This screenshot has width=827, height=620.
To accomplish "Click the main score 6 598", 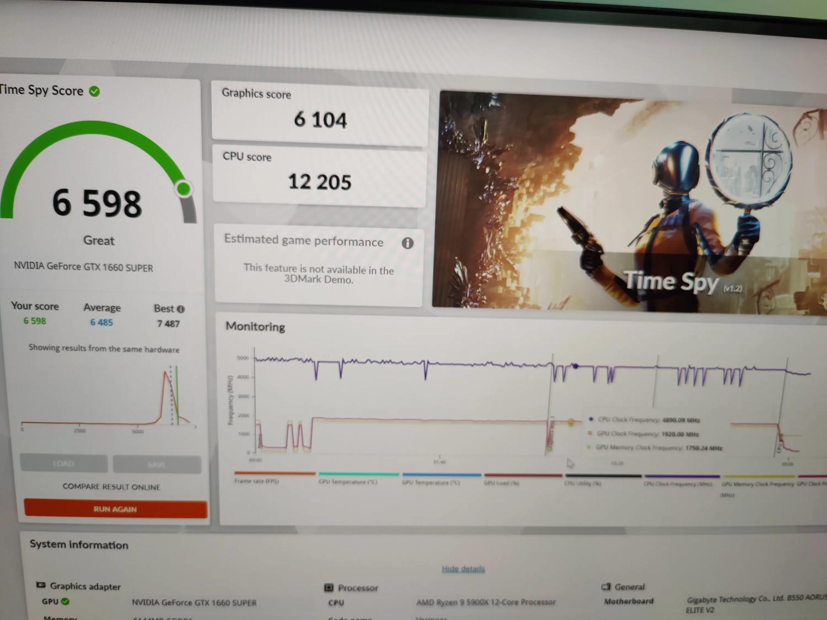I will click(97, 203).
